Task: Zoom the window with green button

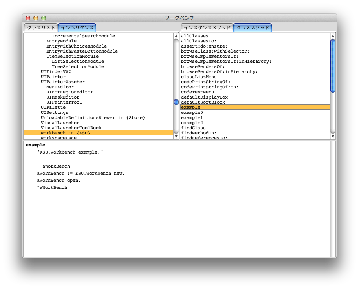Action: 44,18
